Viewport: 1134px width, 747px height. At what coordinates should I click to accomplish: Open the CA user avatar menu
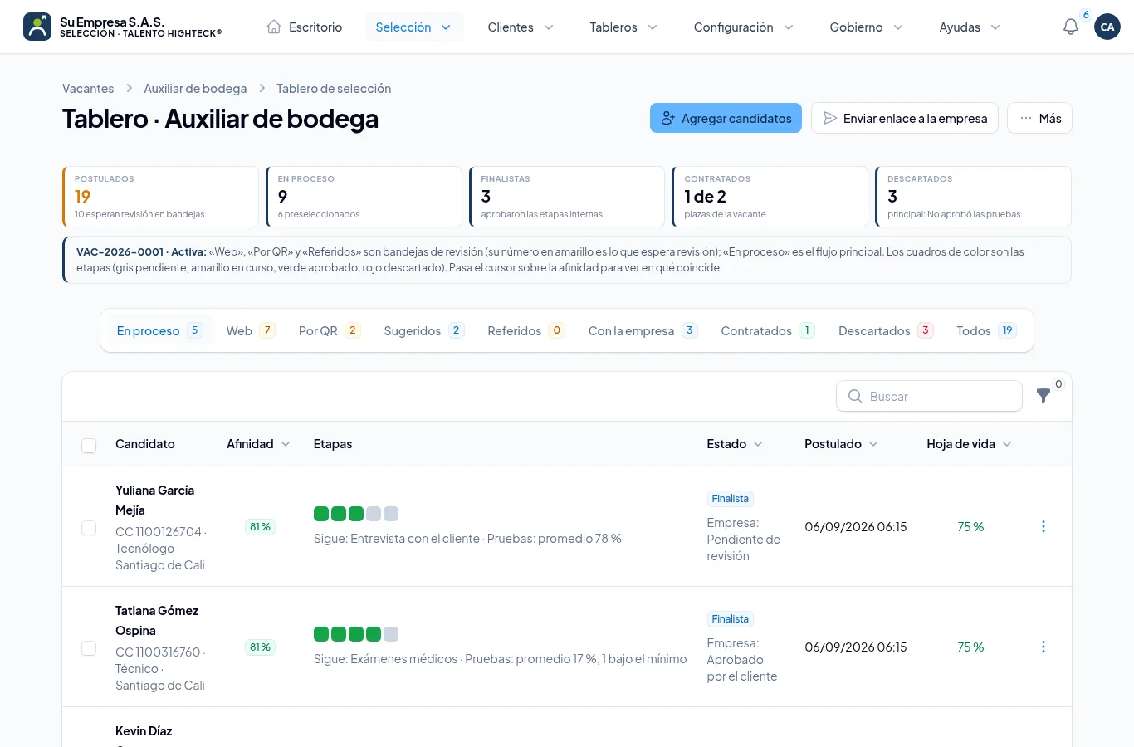click(1107, 27)
